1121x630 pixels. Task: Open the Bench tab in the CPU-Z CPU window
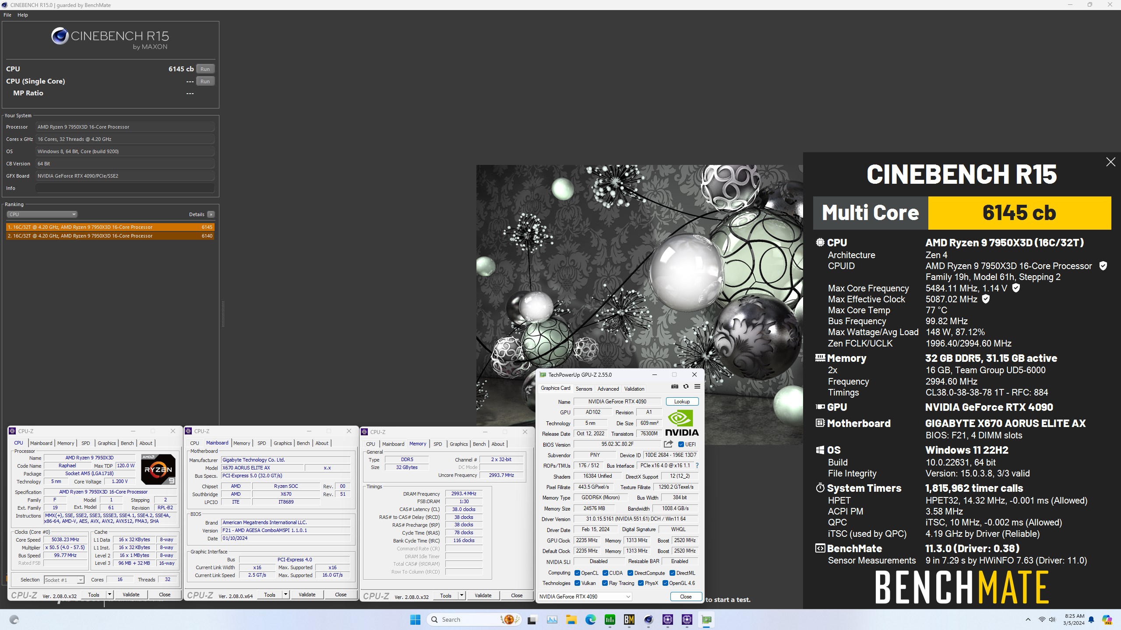coord(127,443)
